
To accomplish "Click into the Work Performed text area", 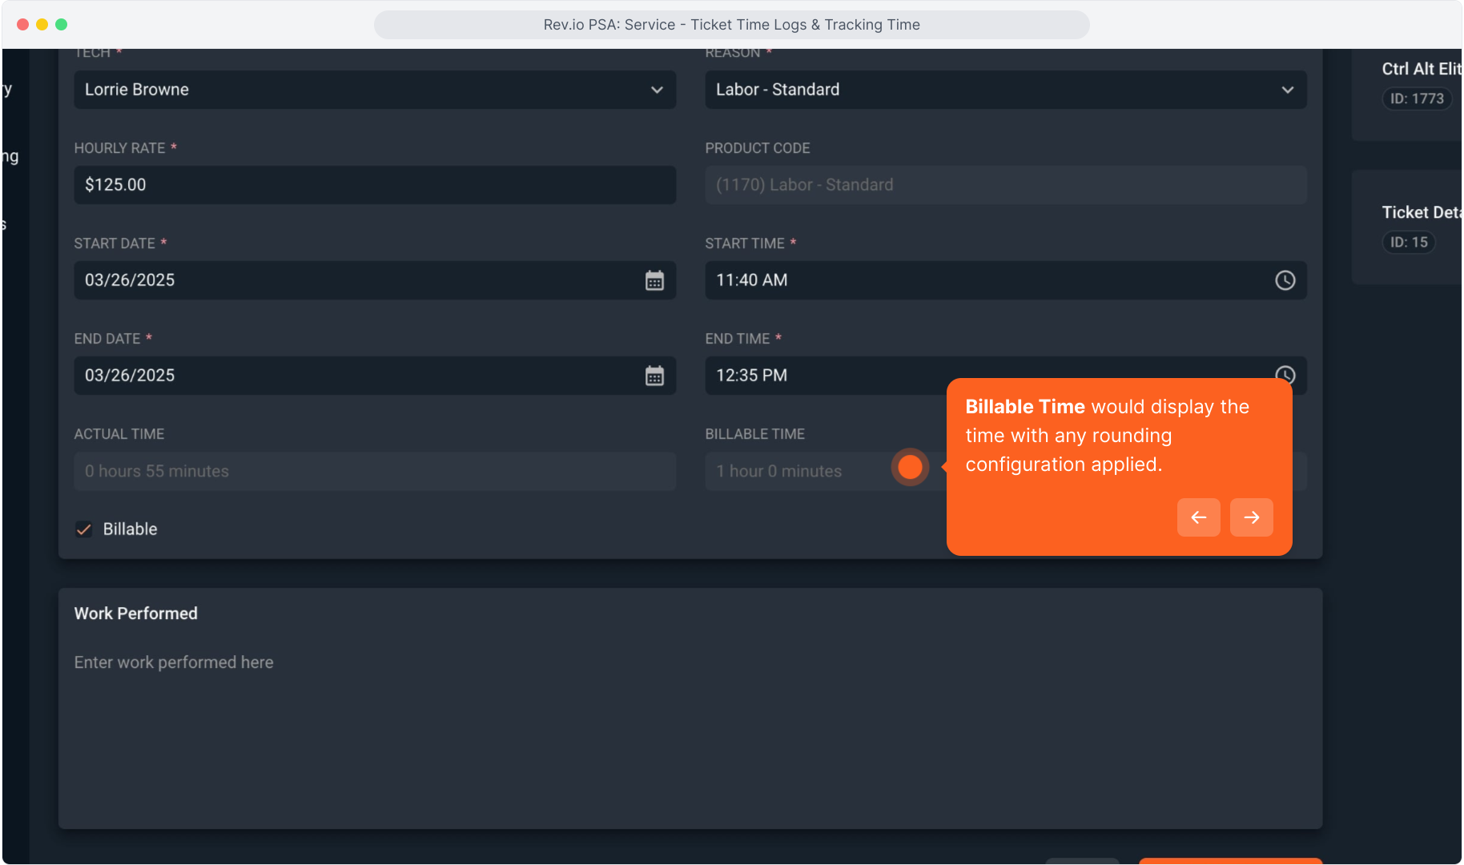I will 689,721.
